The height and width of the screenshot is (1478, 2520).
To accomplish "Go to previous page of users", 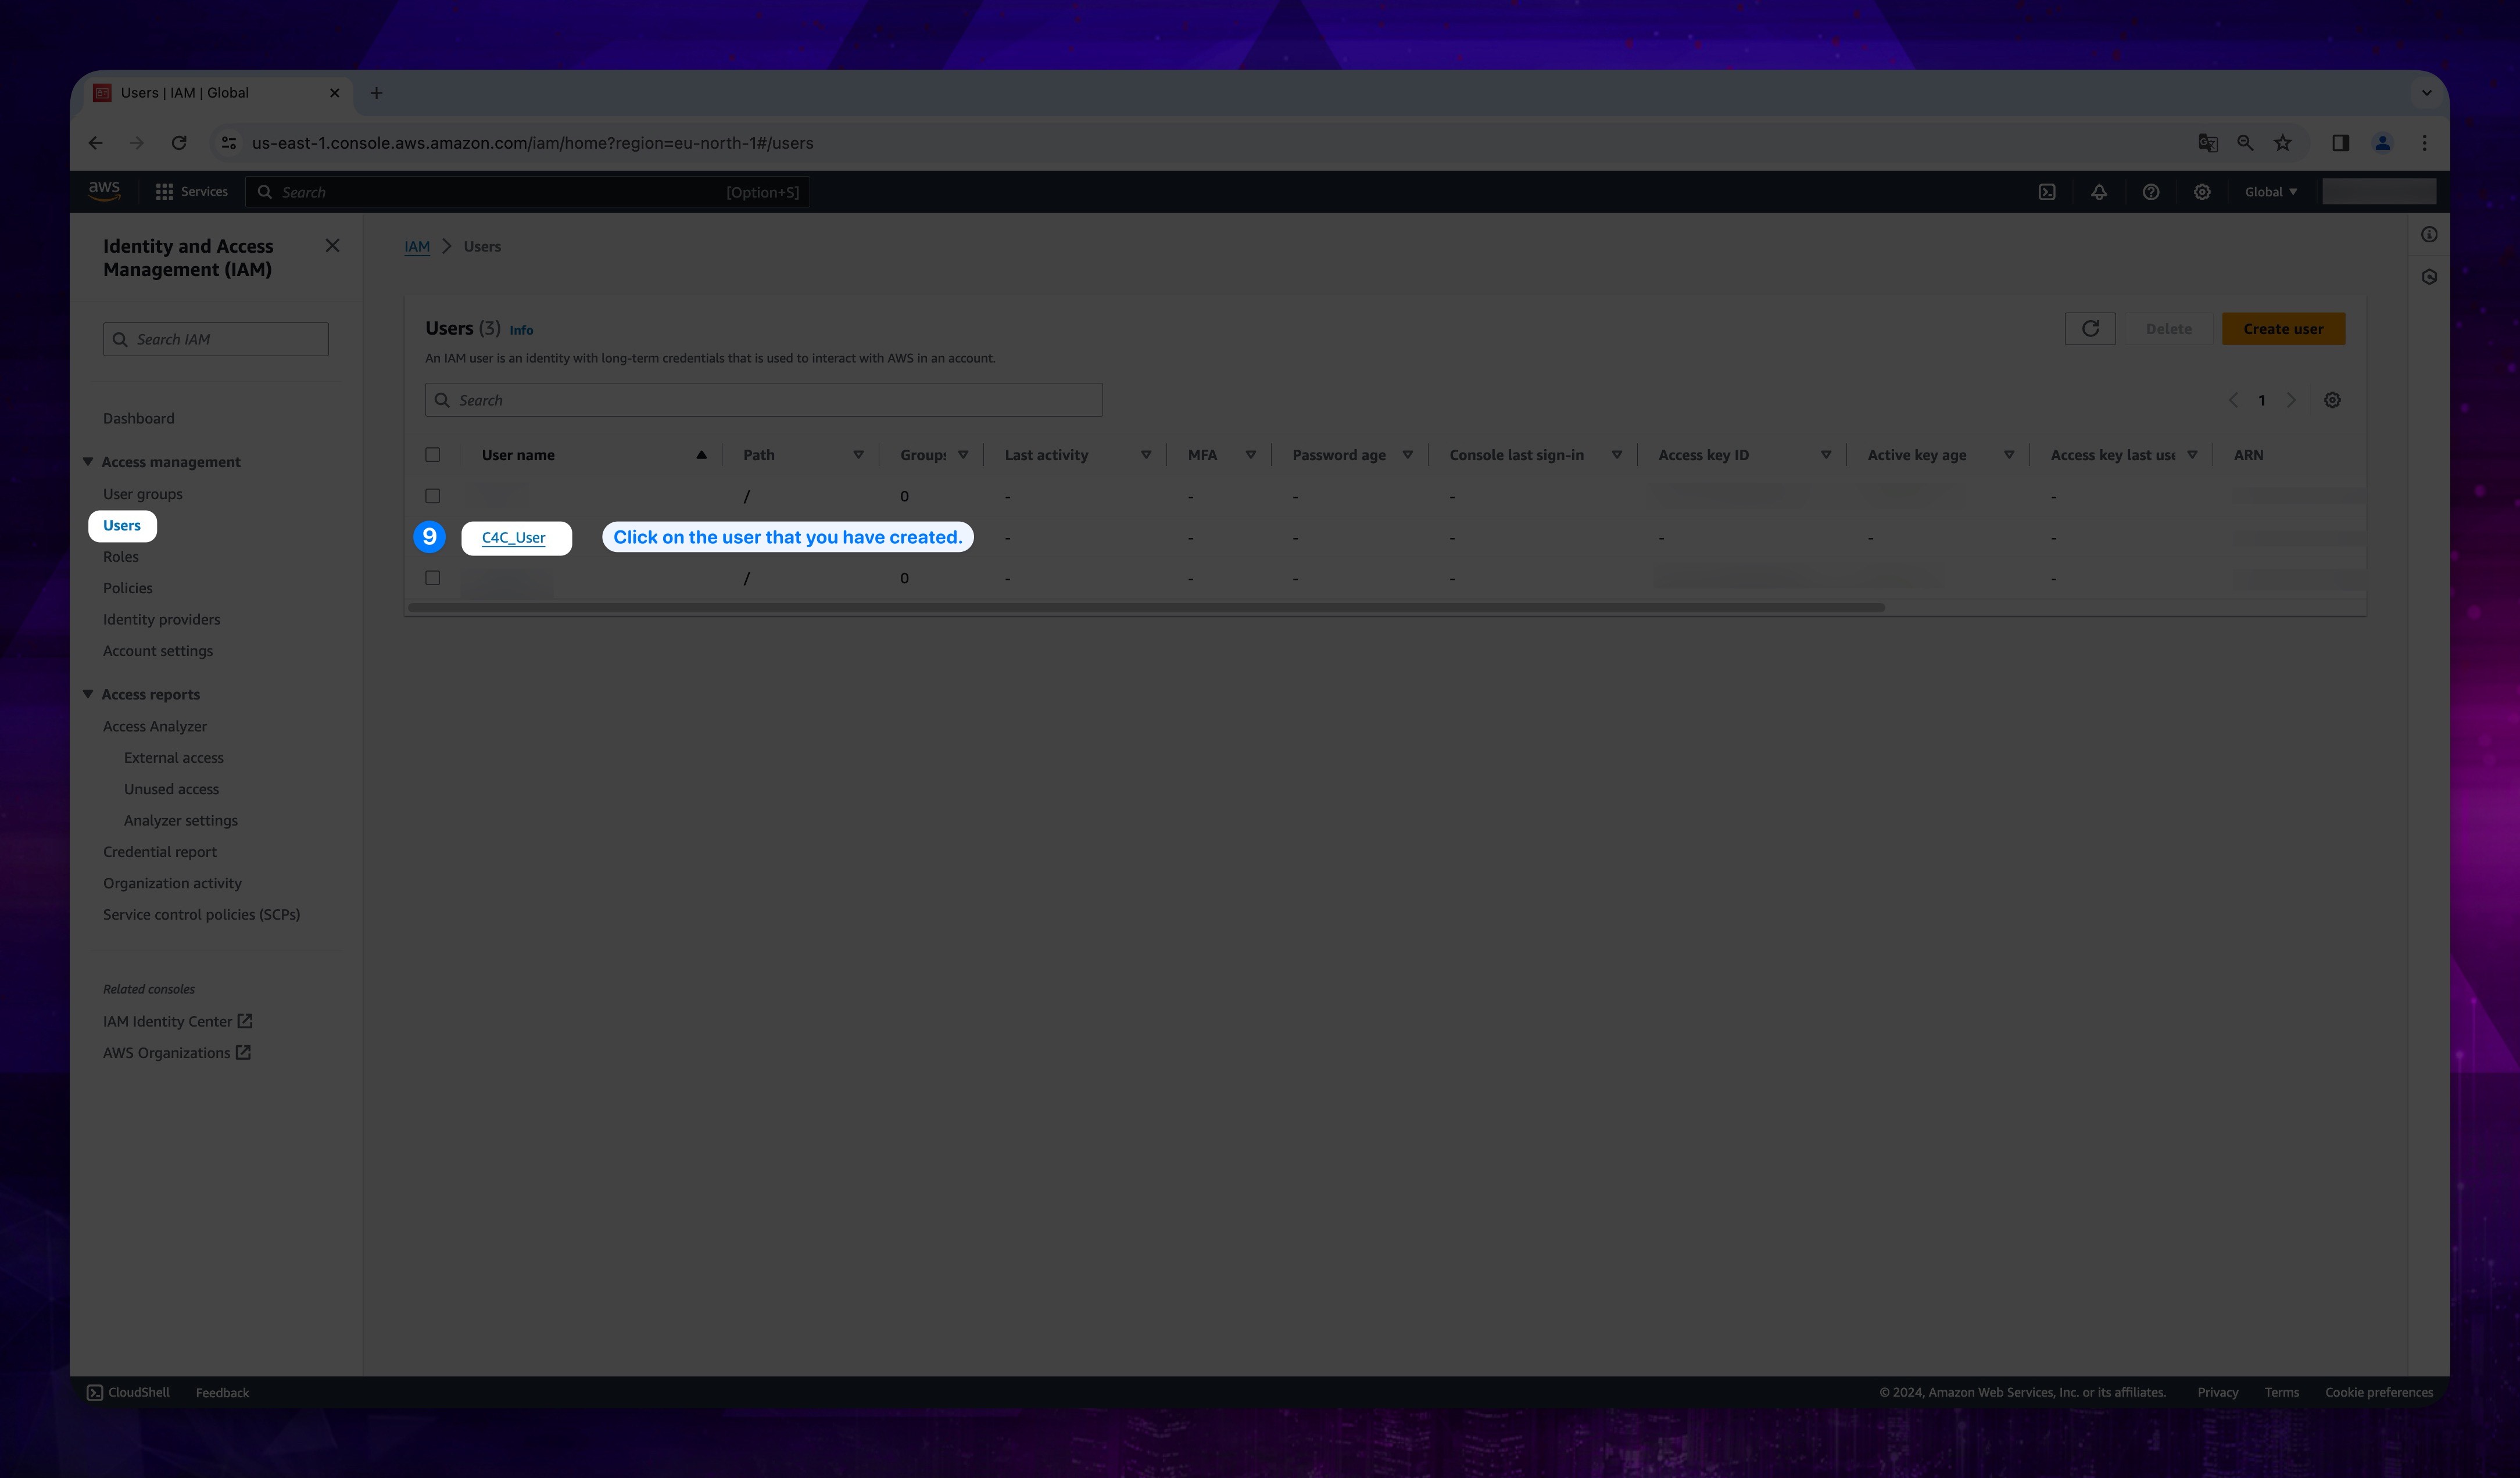I will pyautogui.click(x=2233, y=400).
